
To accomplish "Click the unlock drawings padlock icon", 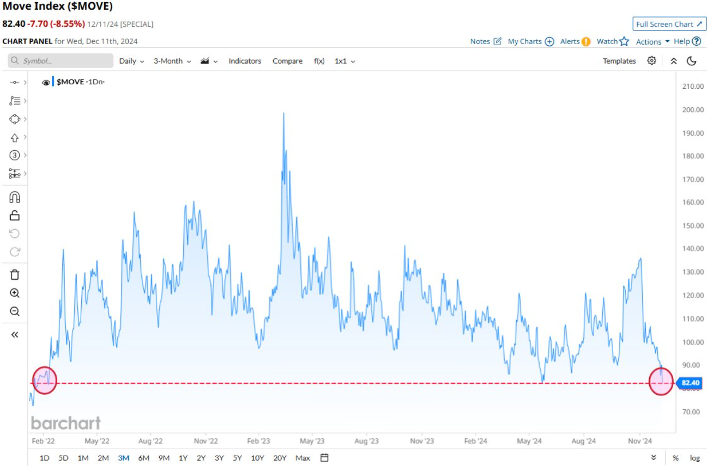I will tap(15, 216).
